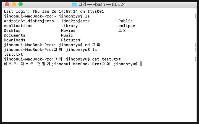Click 'Documents' in the file listing
This screenshot has width=199, height=124.
(14, 35)
